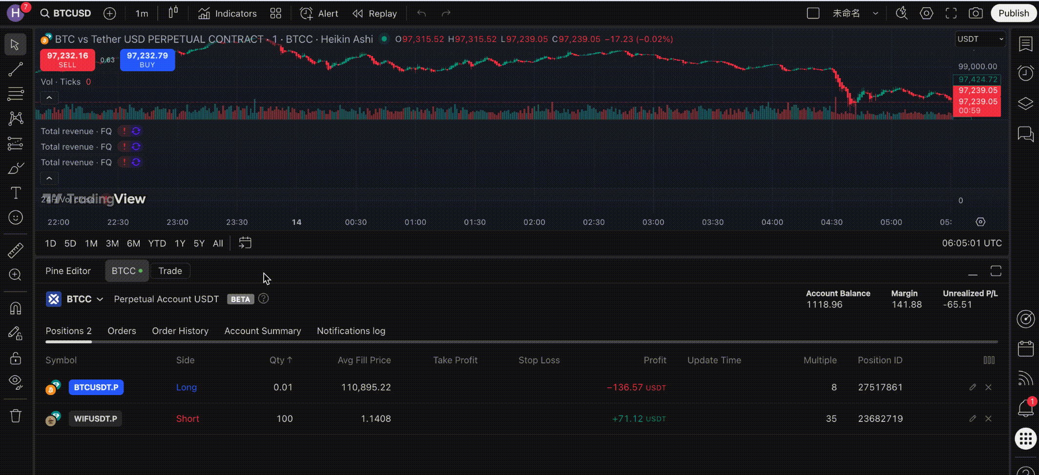Open the Pine Editor tab

pos(68,271)
